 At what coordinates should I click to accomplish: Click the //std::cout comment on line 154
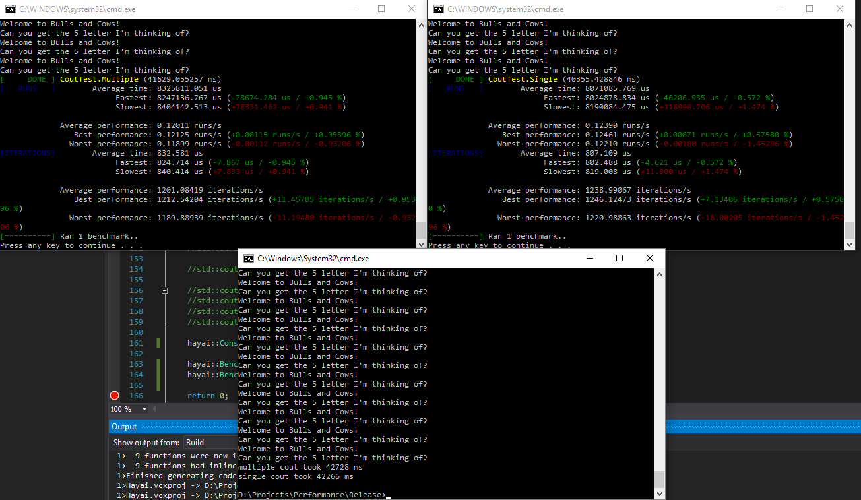212,269
